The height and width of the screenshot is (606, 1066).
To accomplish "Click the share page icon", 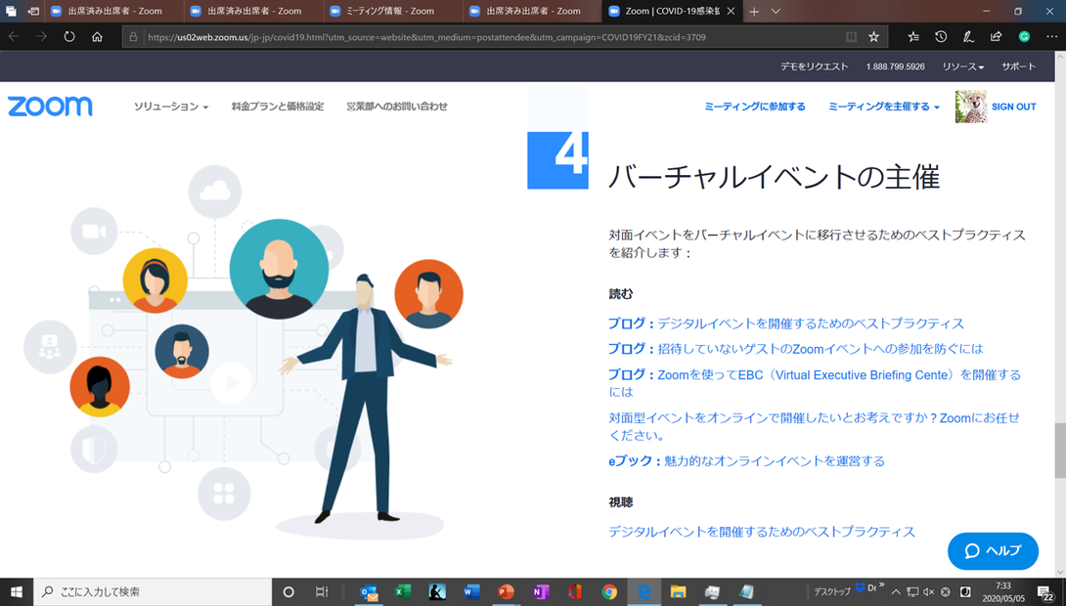I will [x=996, y=37].
